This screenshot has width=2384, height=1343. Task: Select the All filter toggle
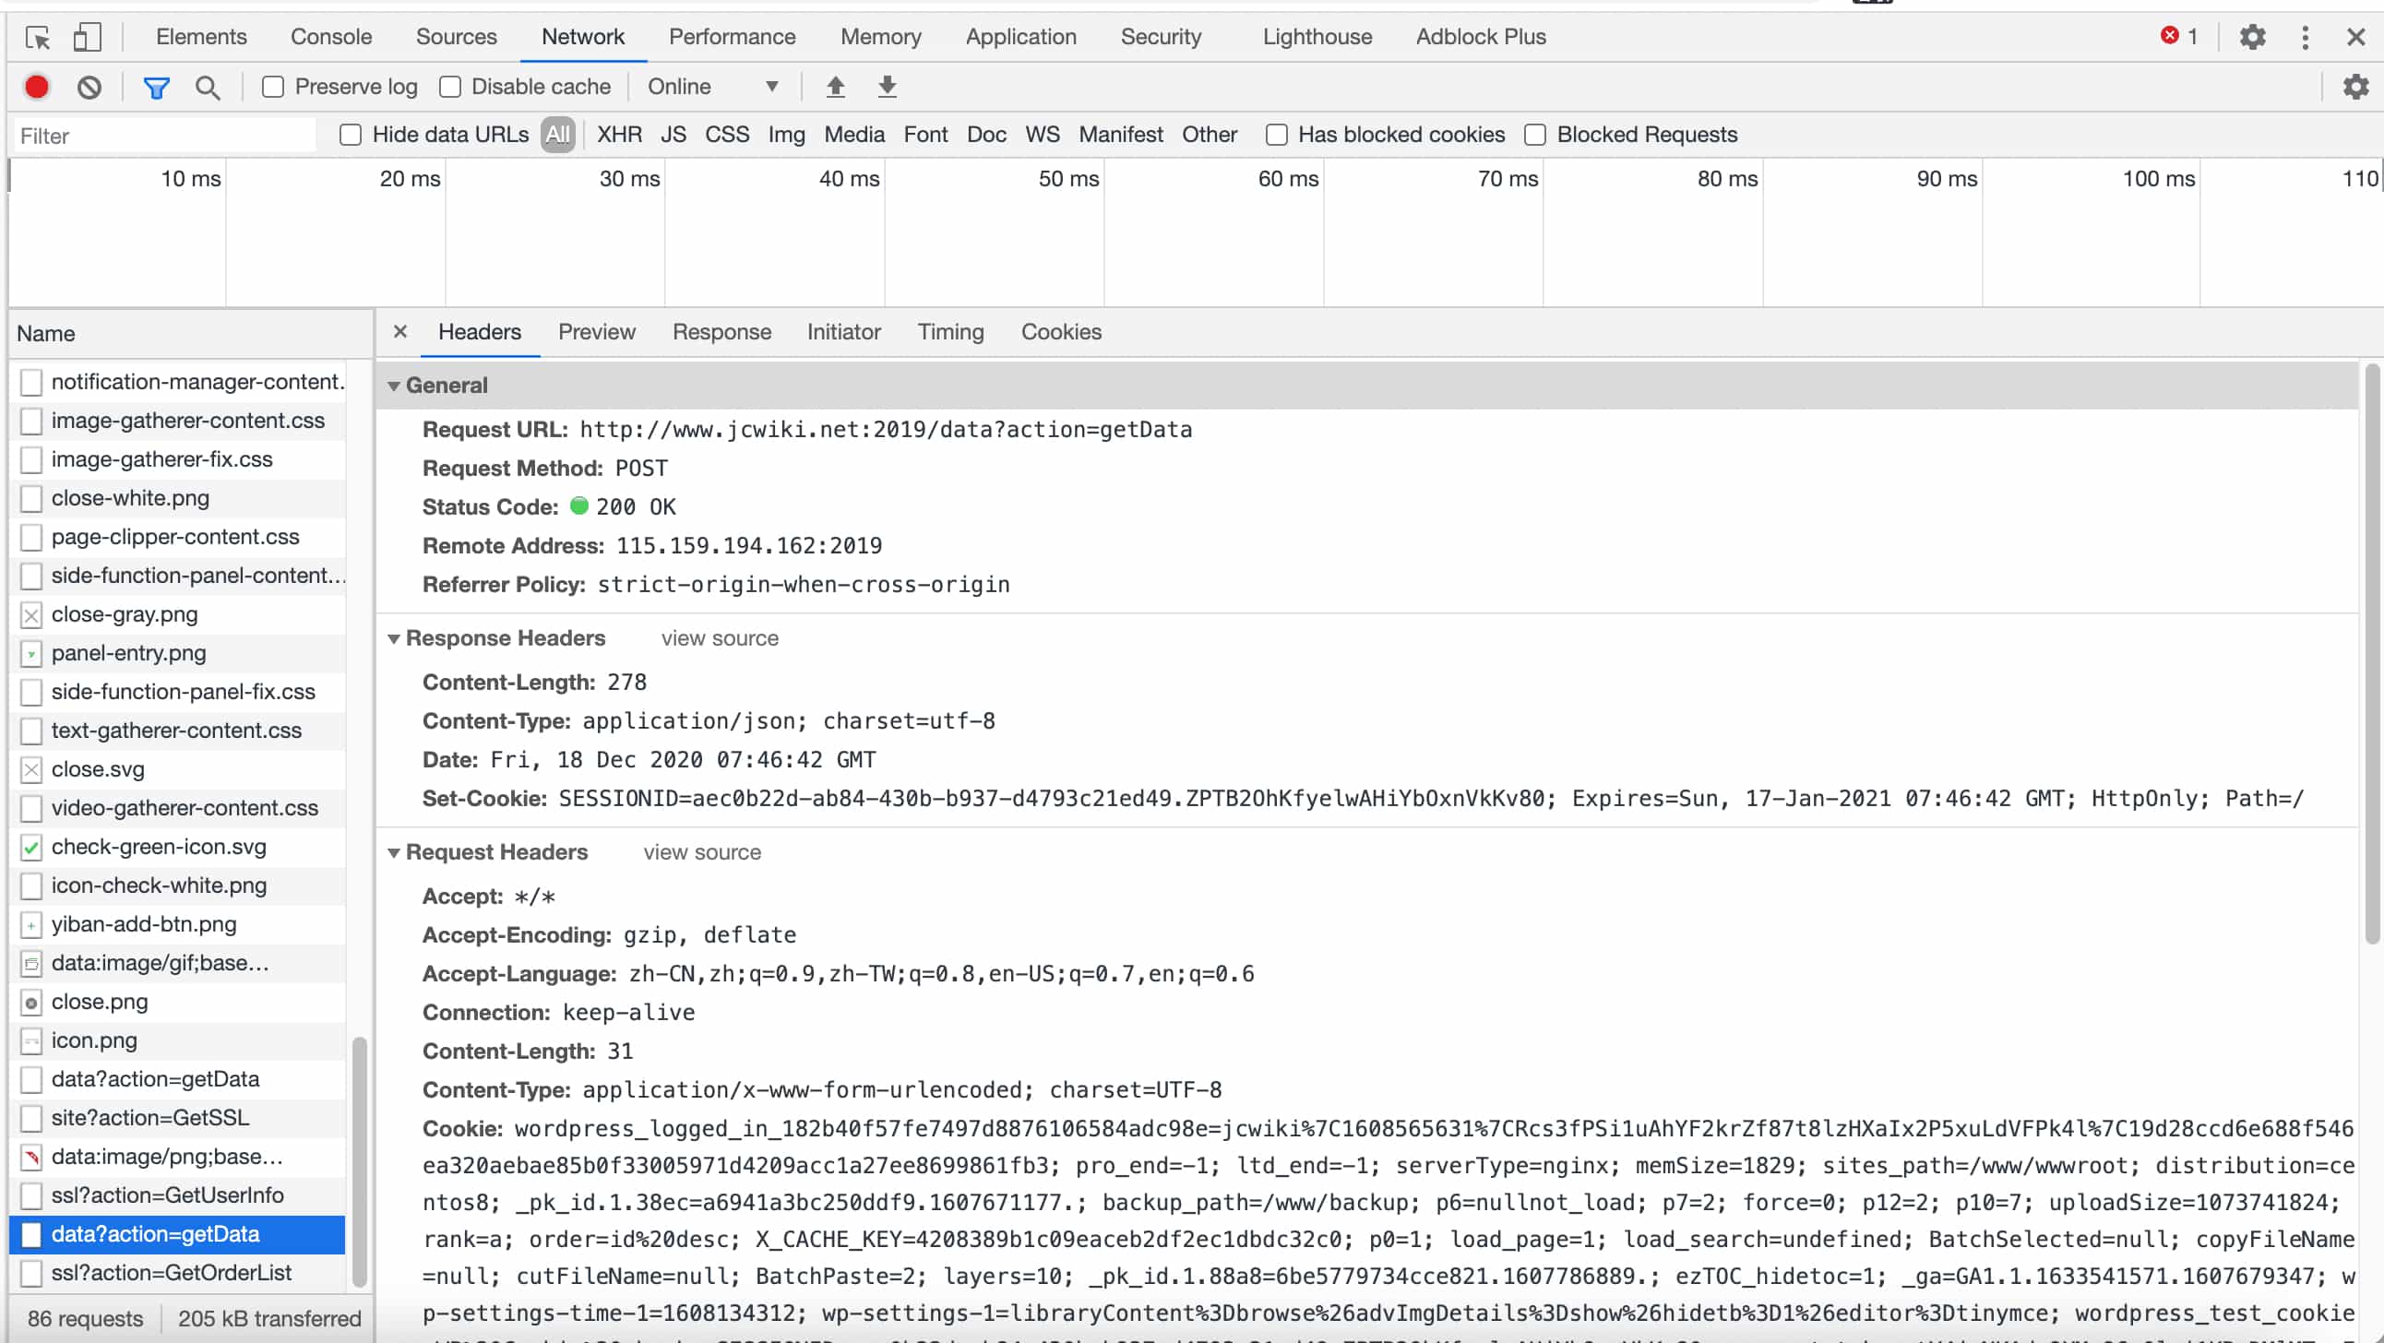tap(558, 136)
